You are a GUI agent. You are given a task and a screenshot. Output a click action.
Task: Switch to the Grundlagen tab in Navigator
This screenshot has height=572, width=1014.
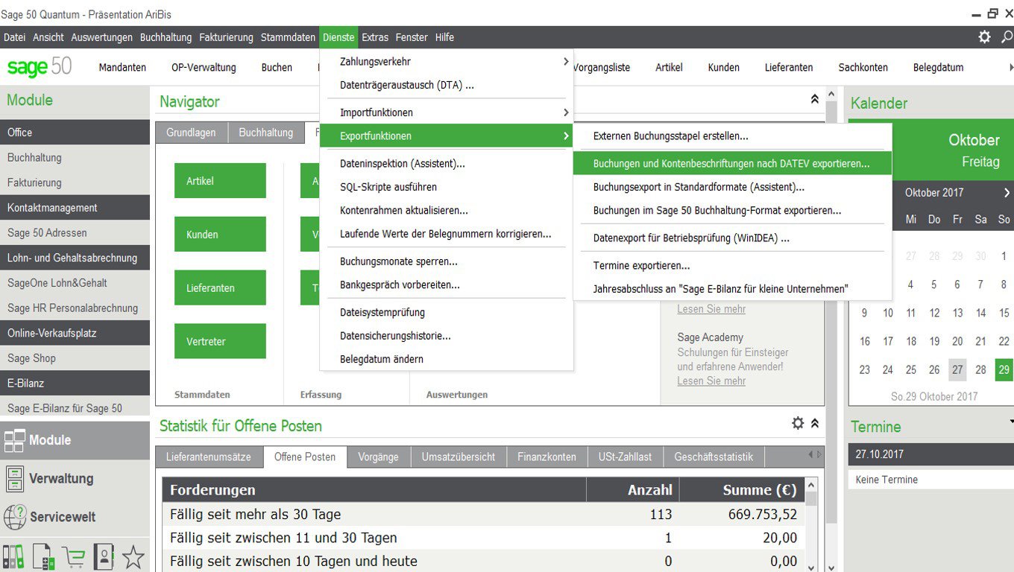click(191, 133)
